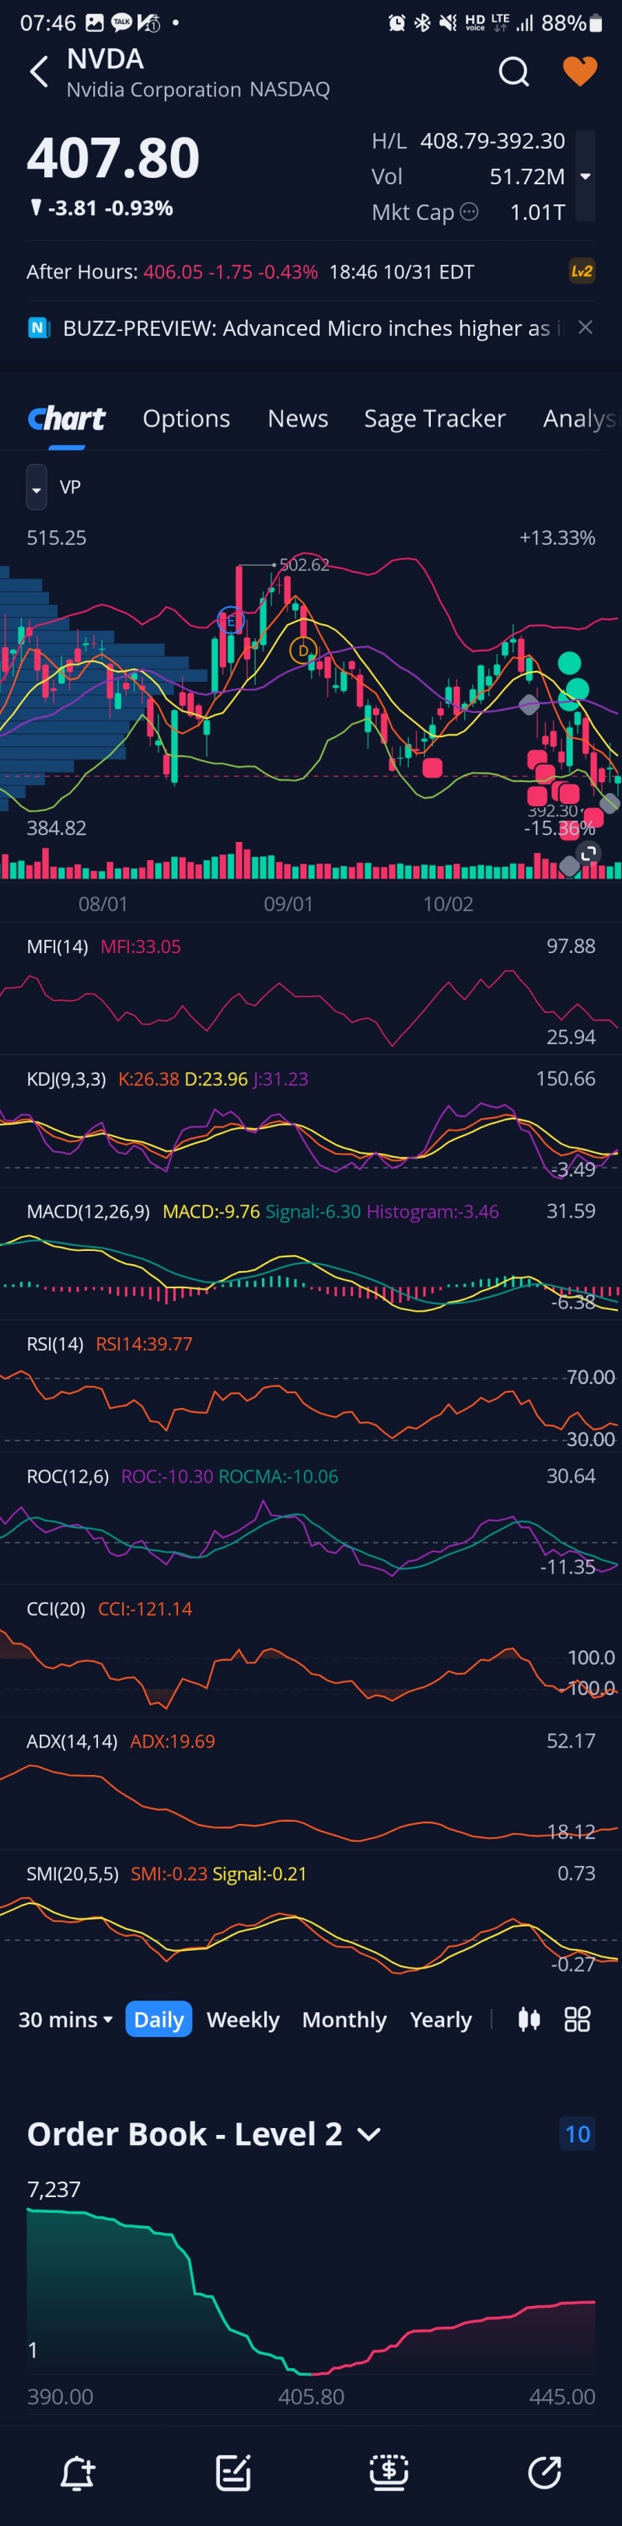Select the Yearly timeframe
Image resolution: width=622 pixels, height=2526 pixels.
[x=441, y=2020]
